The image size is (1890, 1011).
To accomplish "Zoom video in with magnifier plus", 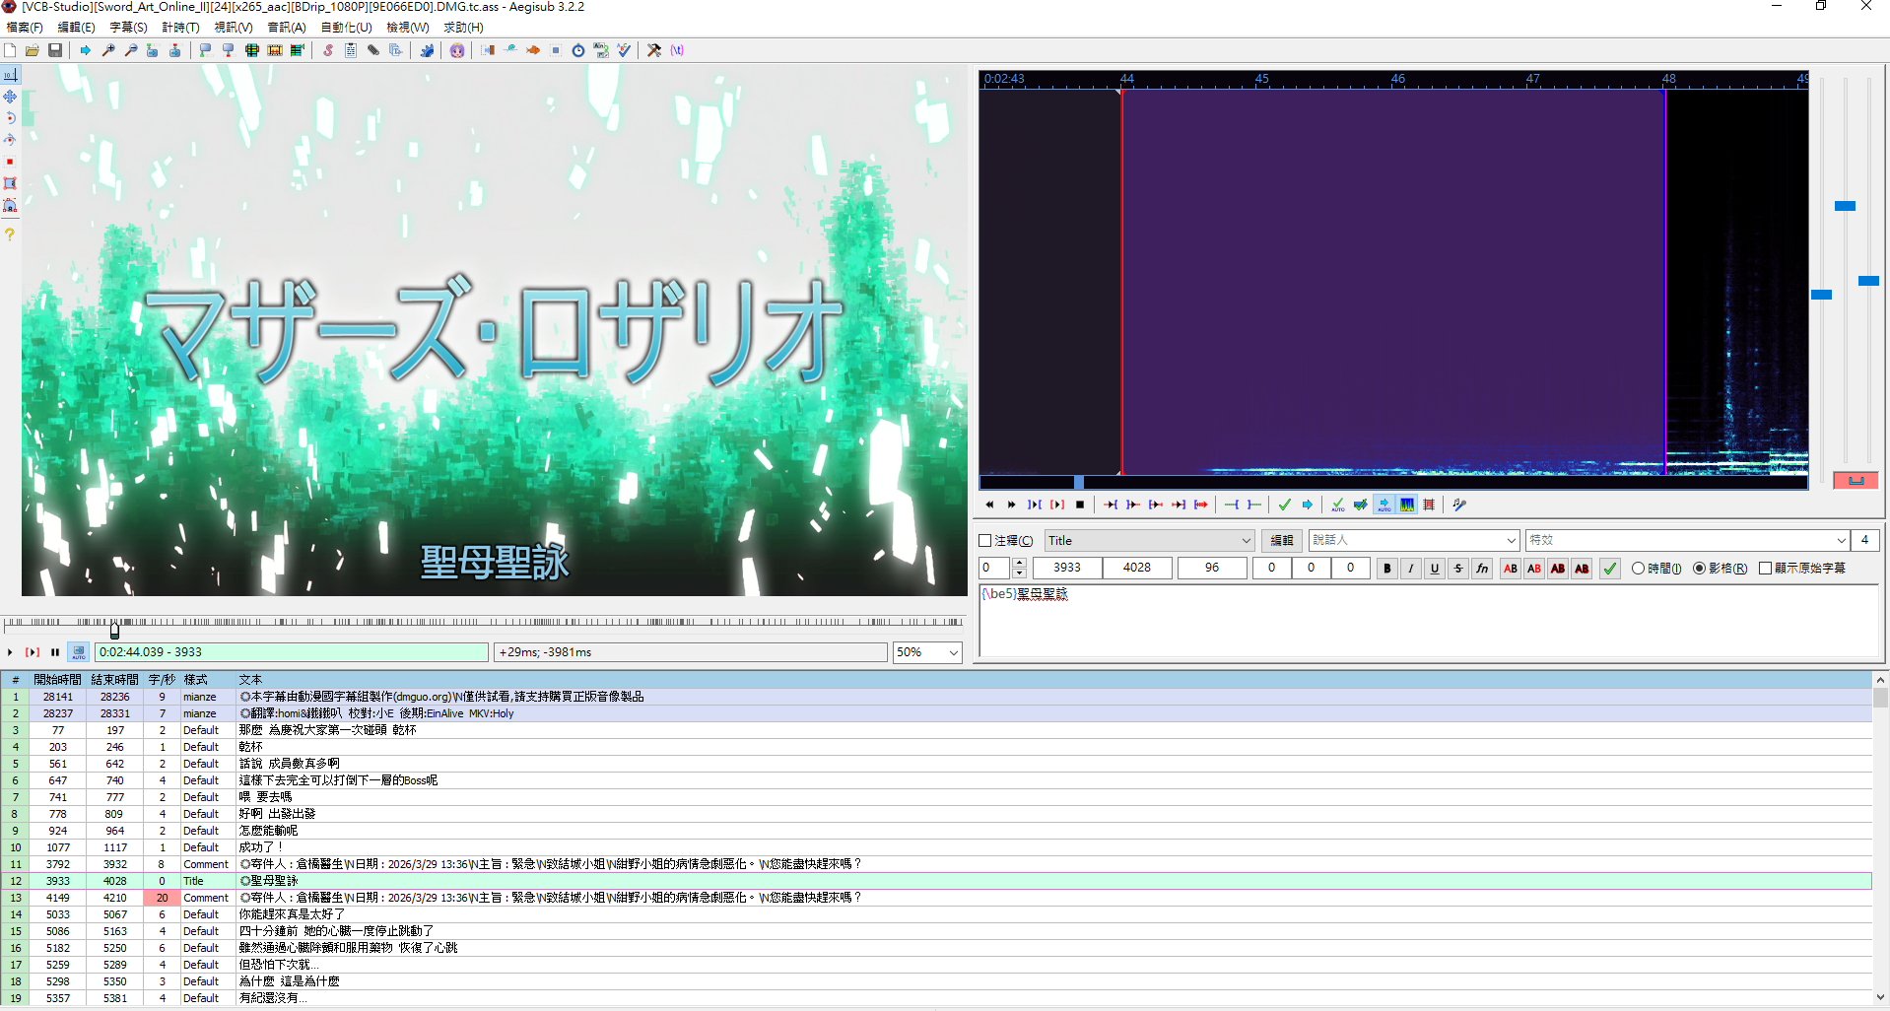I will pyautogui.click(x=108, y=50).
